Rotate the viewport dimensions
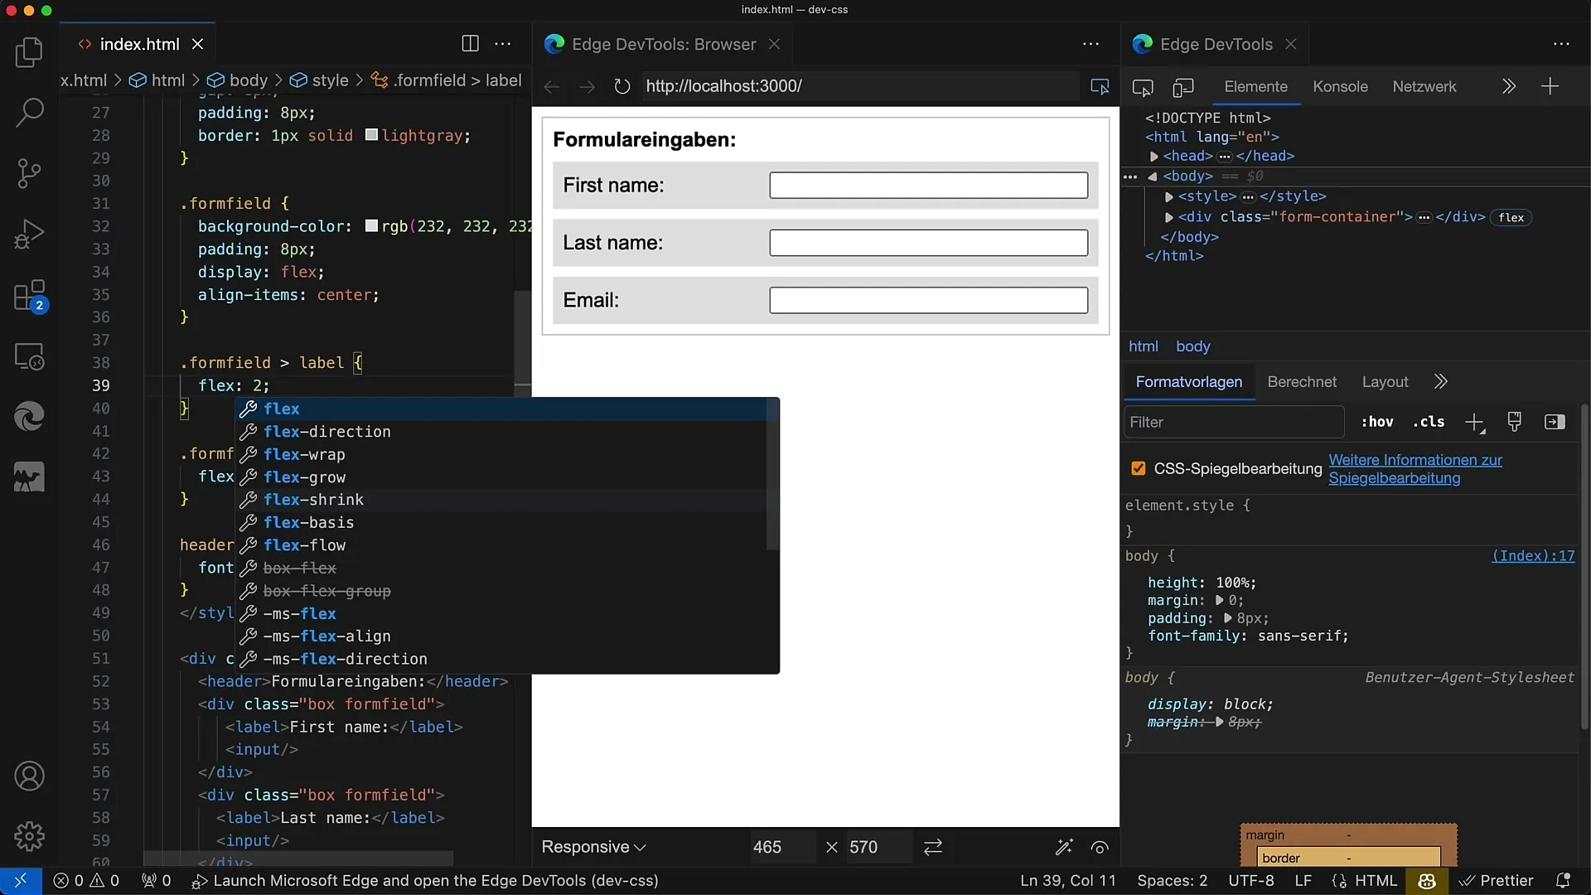This screenshot has width=1591, height=895. pos(933,847)
